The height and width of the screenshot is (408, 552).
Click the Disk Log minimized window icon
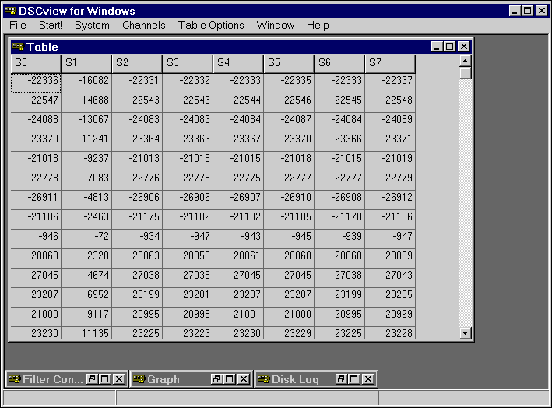[264, 379]
